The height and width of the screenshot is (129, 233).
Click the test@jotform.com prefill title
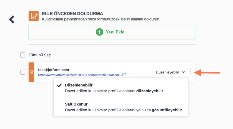(53, 70)
